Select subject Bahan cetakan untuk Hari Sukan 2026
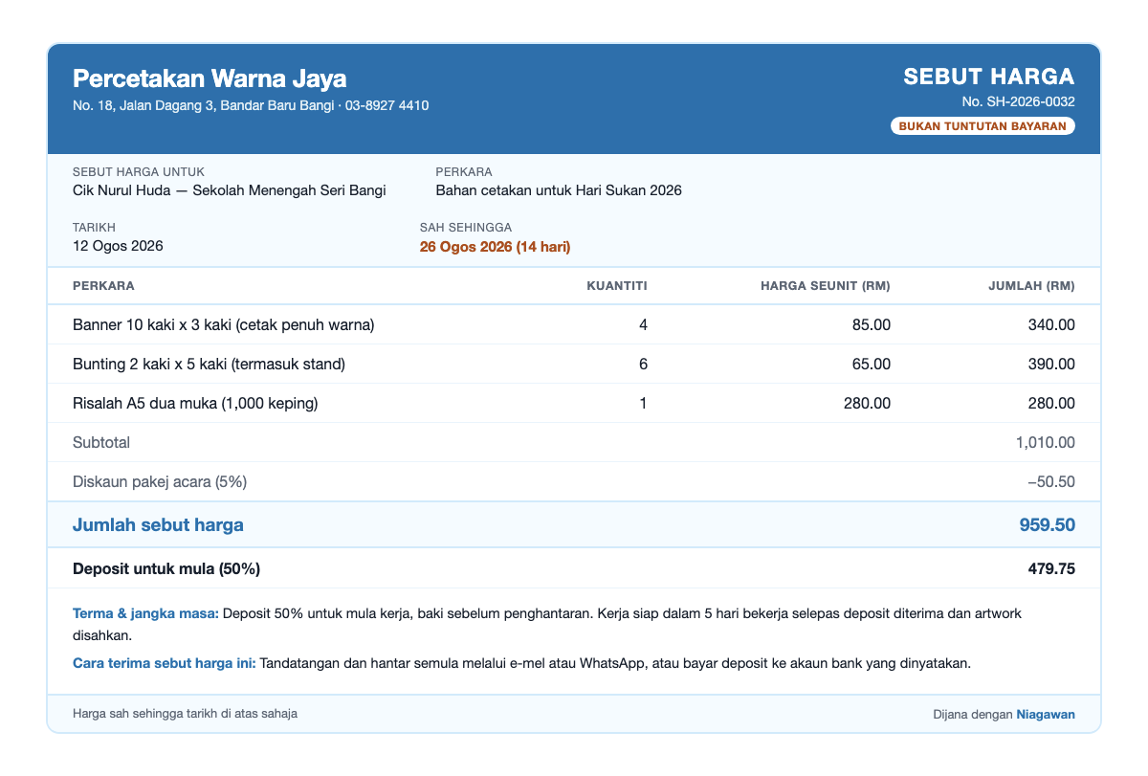 point(559,190)
